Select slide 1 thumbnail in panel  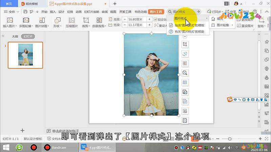25,55
